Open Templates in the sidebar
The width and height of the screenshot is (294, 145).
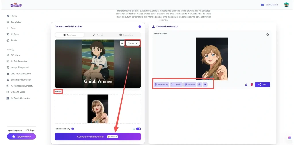coord(14,22)
